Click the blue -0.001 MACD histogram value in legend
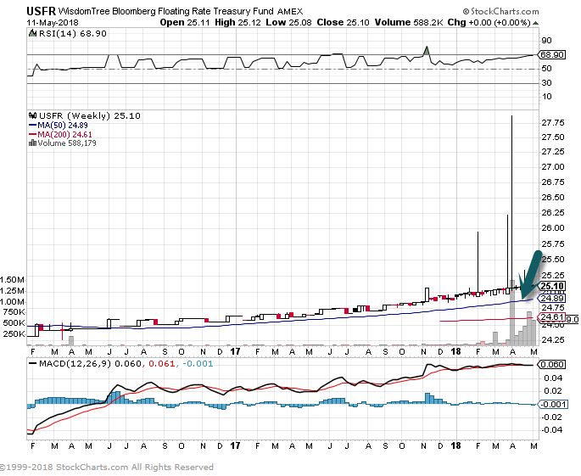Screen dimensions: 581x476 (198, 364)
